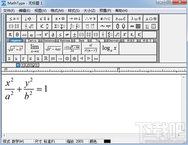Screen dimensions: 188x145
Task: Select the highlighted left-aligned tab stop button
Action: tap(18, 65)
